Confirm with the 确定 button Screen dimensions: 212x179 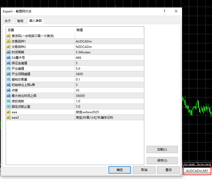tap(120, 170)
